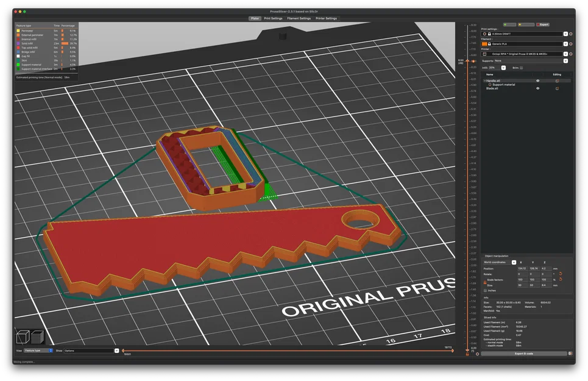Switch to the Printer Settings tab
The width and height of the screenshot is (588, 381).
[326, 18]
